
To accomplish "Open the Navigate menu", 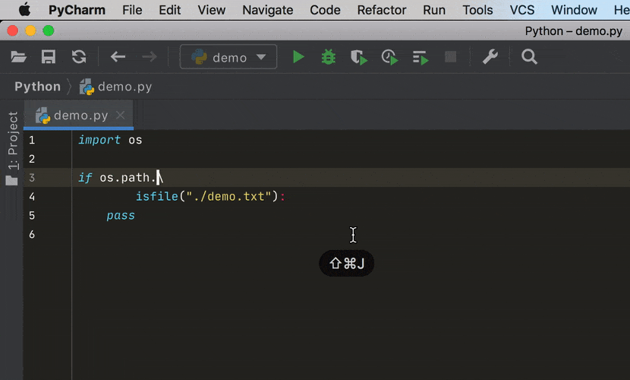I will (267, 10).
